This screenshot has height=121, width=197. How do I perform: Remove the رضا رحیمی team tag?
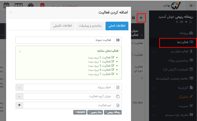(89, 112)
